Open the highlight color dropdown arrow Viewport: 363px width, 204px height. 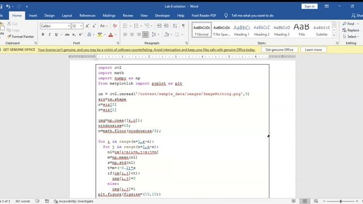(105, 35)
